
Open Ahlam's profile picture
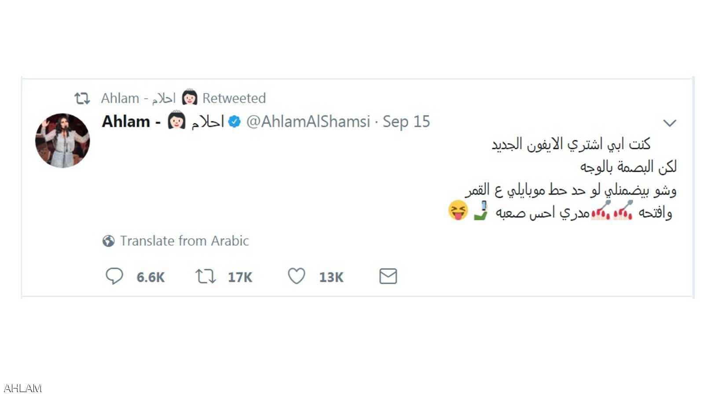point(62,141)
